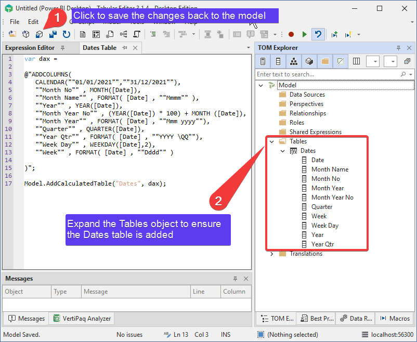The height and width of the screenshot is (342, 417).
Task: Click the Open file folder icon in toolbar
Action: coord(12,34)
